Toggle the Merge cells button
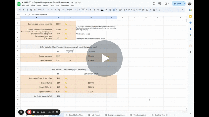The width and height of the screenshot is (209, 117). click(x=114, y=10)
